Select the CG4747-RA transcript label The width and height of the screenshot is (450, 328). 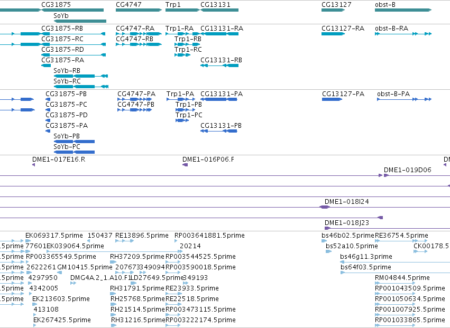pos(135,29)
